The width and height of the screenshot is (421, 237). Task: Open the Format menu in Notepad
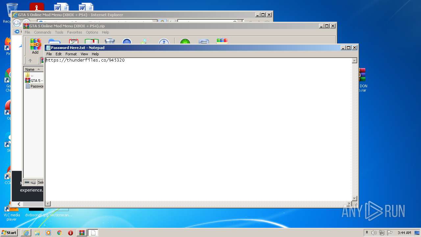(71, 54)
